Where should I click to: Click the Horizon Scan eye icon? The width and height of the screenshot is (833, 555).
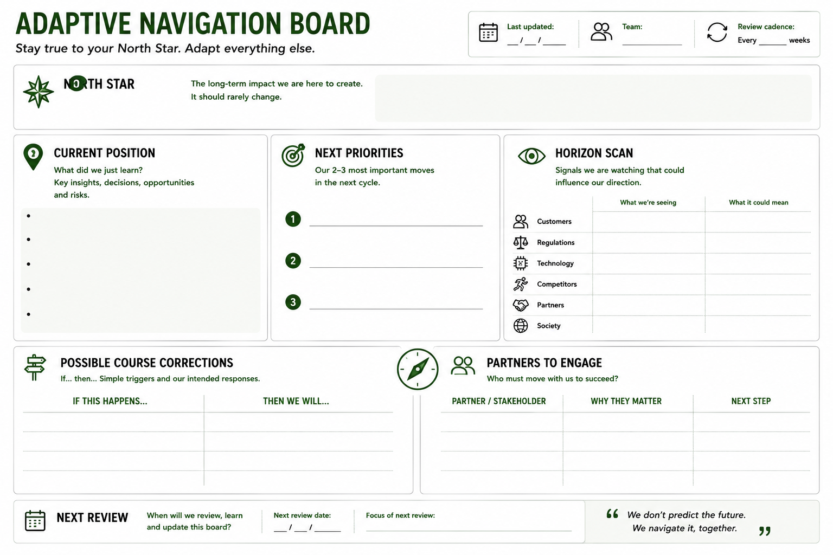pos(531,156)
